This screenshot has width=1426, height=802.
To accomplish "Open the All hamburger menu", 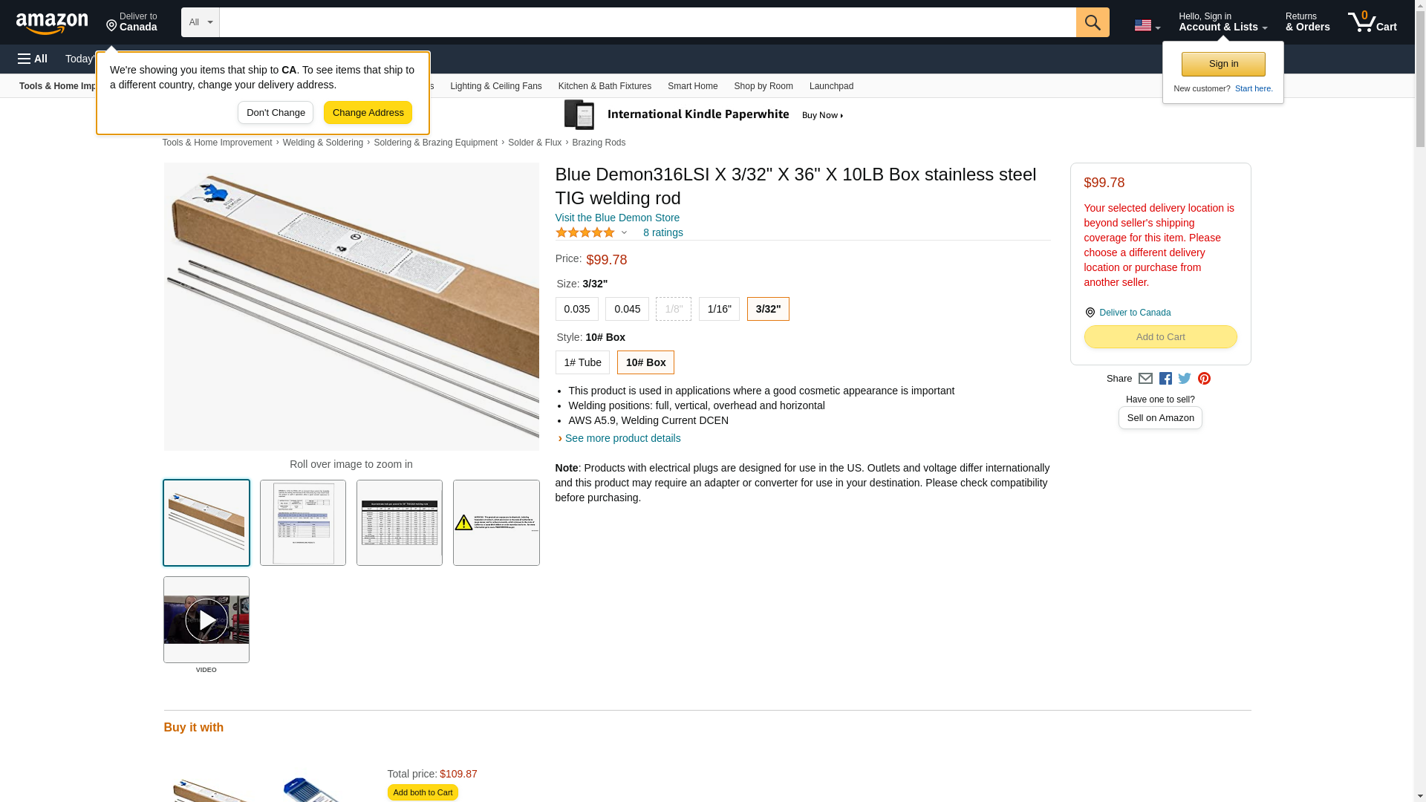I will click(33, 59).
